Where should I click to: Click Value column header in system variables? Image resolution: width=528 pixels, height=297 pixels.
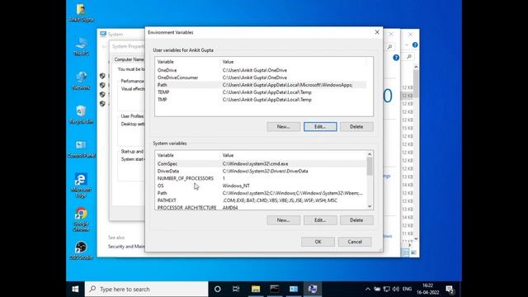[293, 155]
